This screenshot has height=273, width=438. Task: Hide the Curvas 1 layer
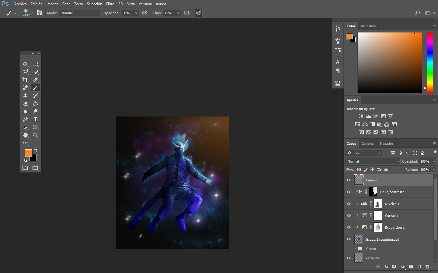click(349, 216)
